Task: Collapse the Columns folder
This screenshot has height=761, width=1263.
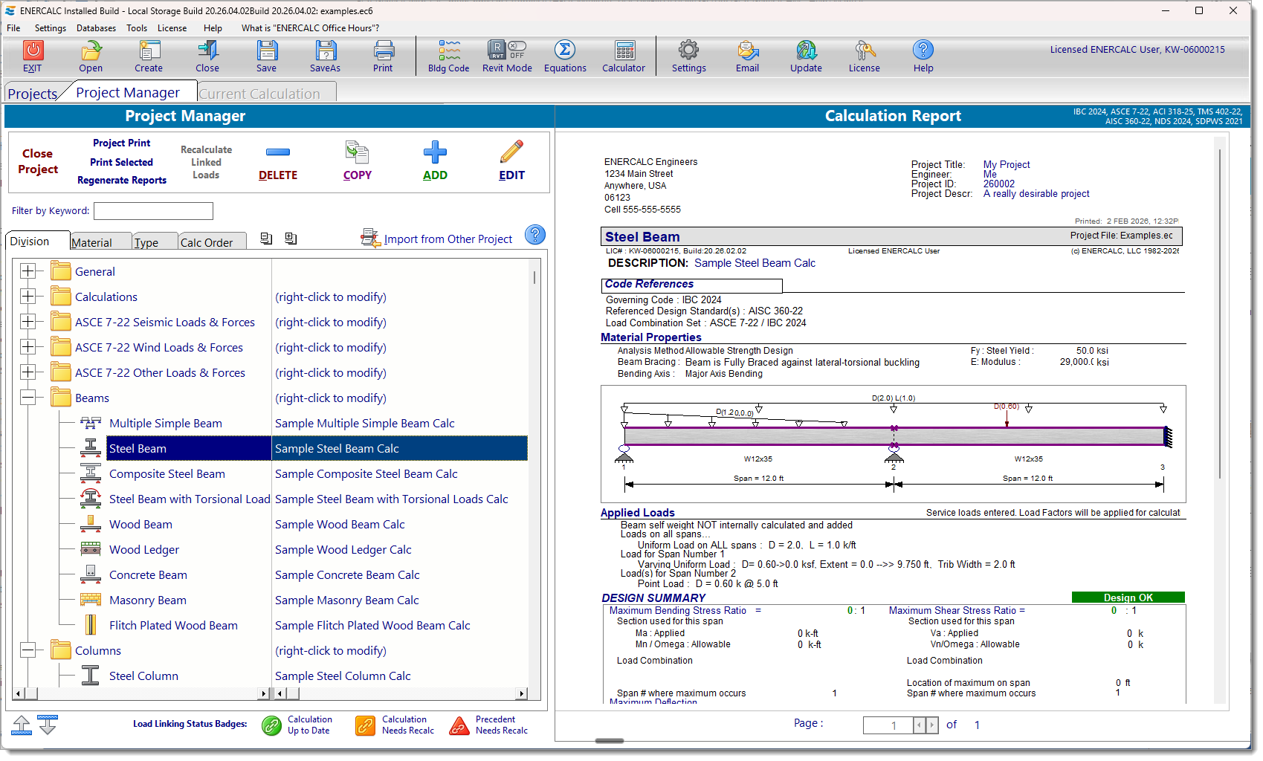Action: click(x=28, y=650)
